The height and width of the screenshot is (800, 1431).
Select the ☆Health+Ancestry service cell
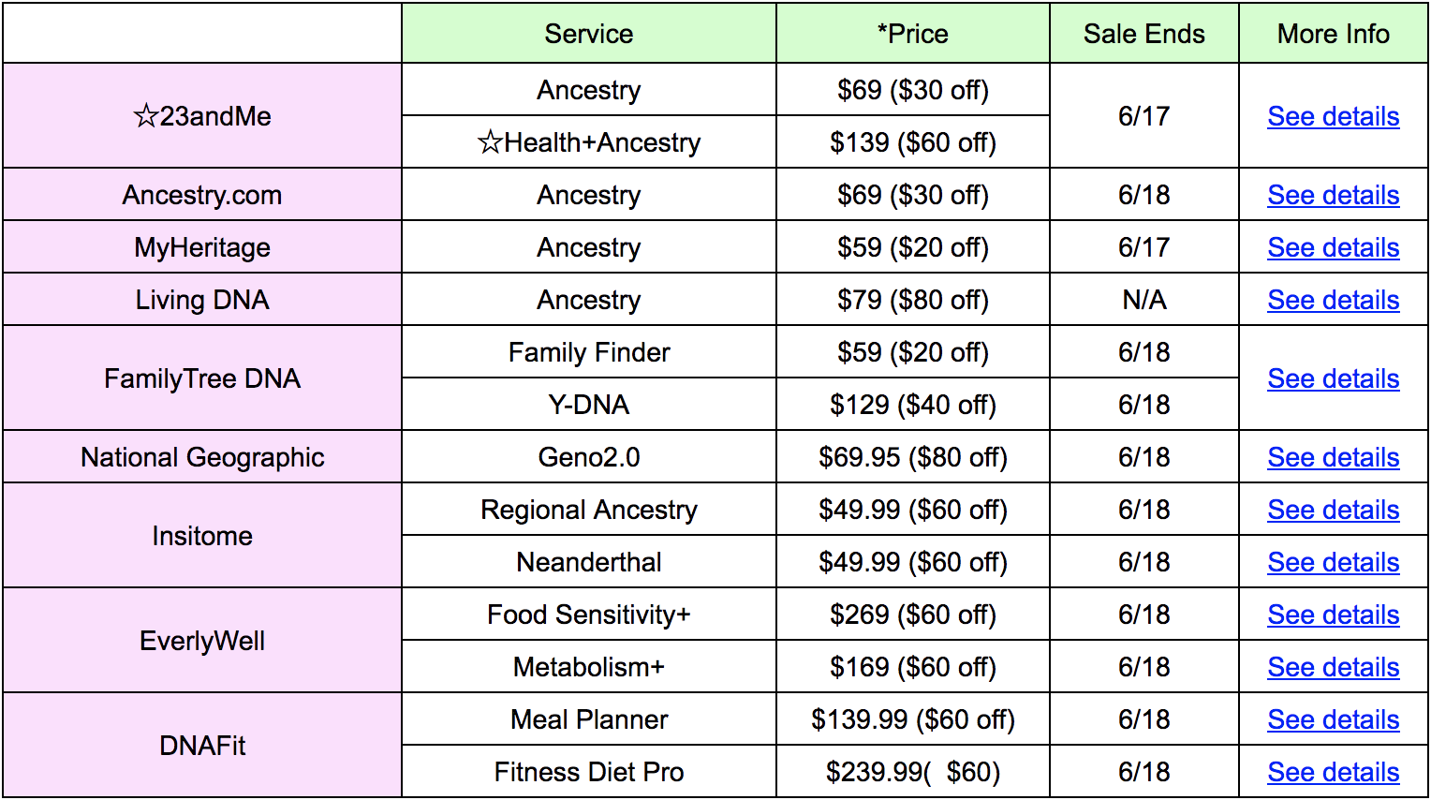(589, 142)
